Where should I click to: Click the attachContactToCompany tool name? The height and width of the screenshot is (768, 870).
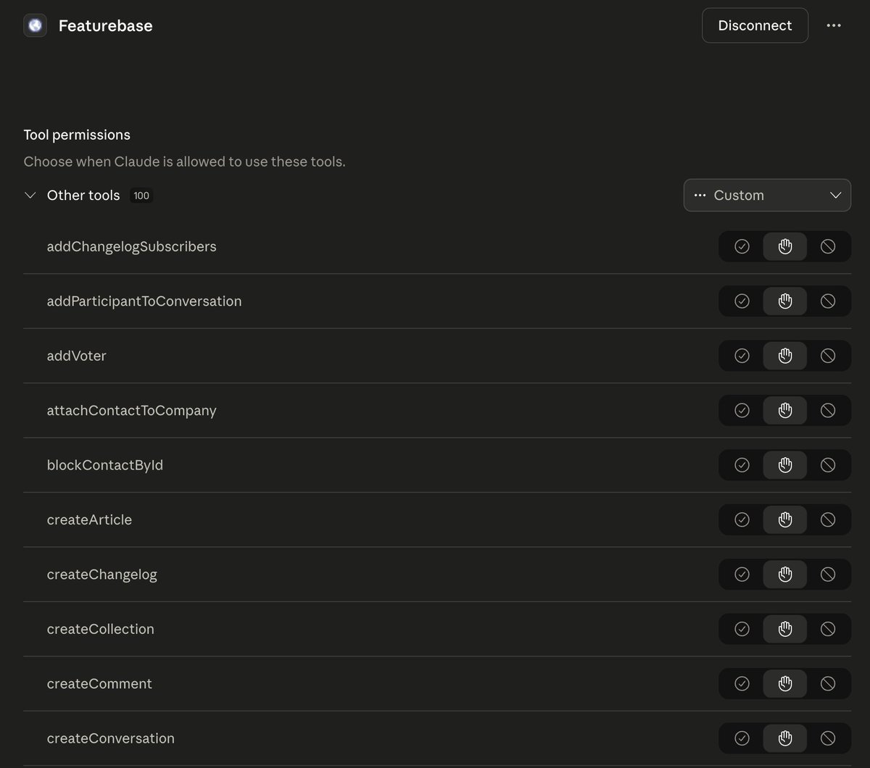131,410
